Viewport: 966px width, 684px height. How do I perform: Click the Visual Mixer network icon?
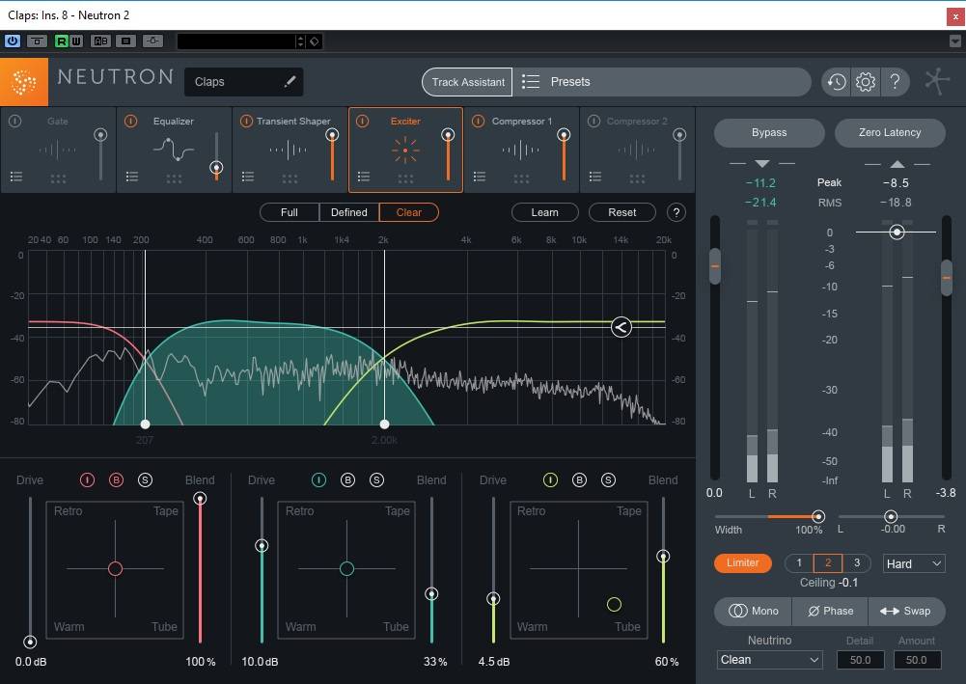tap(937, 82)
